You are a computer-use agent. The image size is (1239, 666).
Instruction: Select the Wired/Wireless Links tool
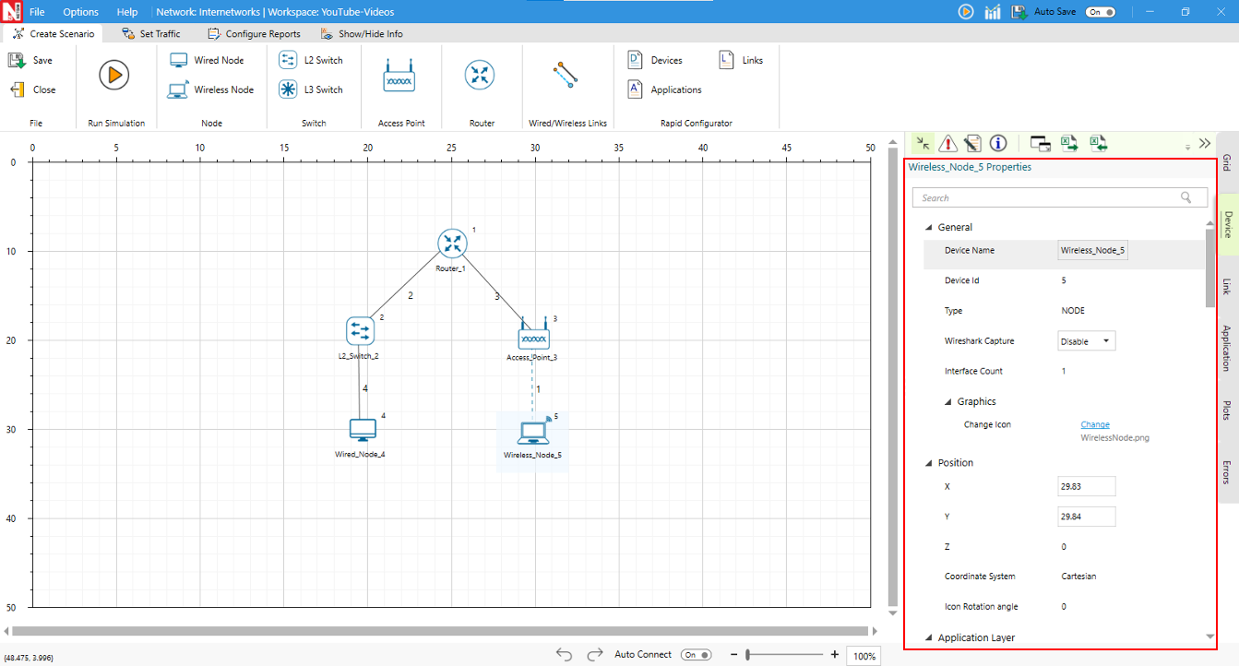566,75
